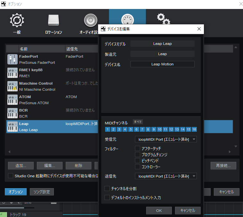Select the BCR device name
243x217 pixels.
tap(23, 110)
